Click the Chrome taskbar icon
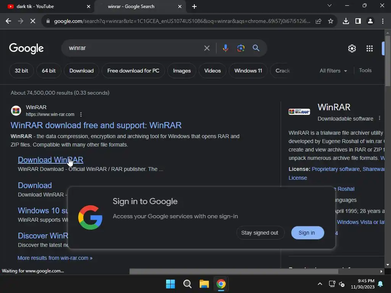 [x=221, y=284]
